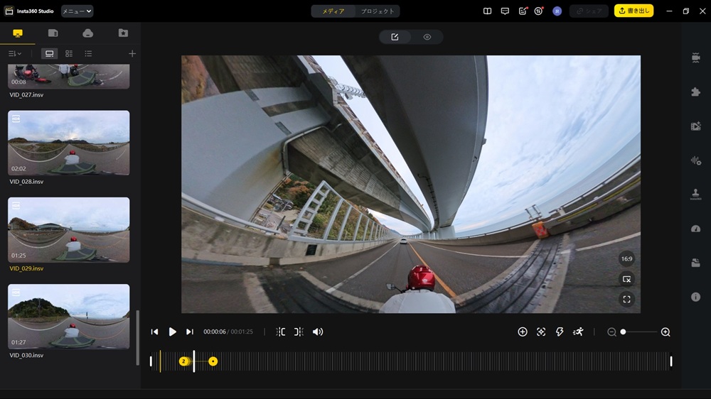This screenshot has height=399, width=711.
Task: Open the メニュー dropdown
Action: (x=77, y=11)
